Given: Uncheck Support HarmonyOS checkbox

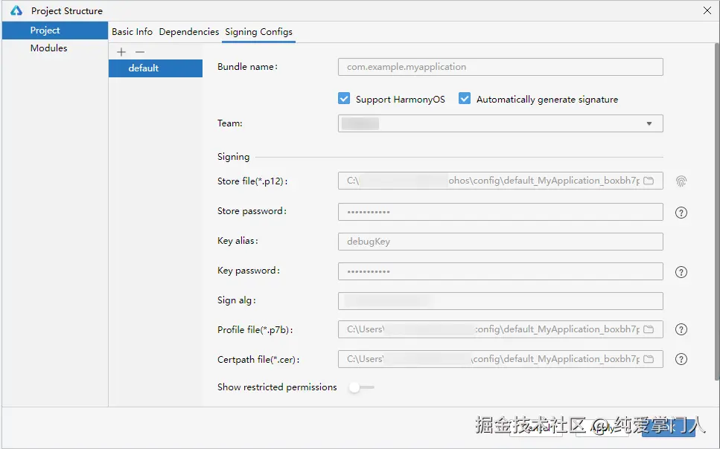Looking at the screenshot, I should 344,99.
